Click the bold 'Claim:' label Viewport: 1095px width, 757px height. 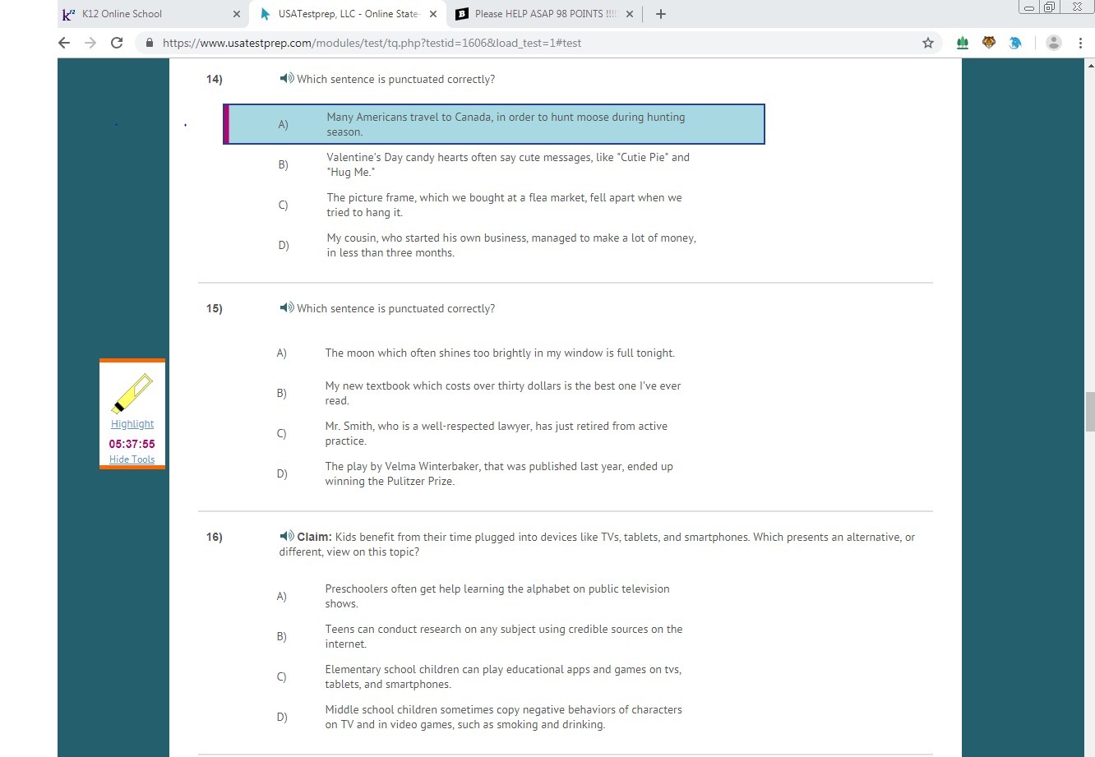click(x=314, y=537)
